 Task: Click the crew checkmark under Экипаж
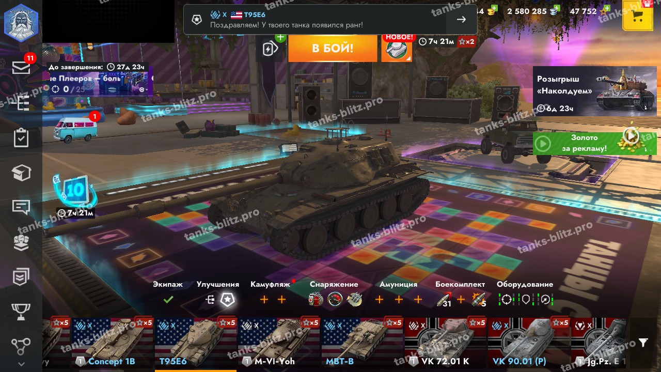click(x=168, y=299)
